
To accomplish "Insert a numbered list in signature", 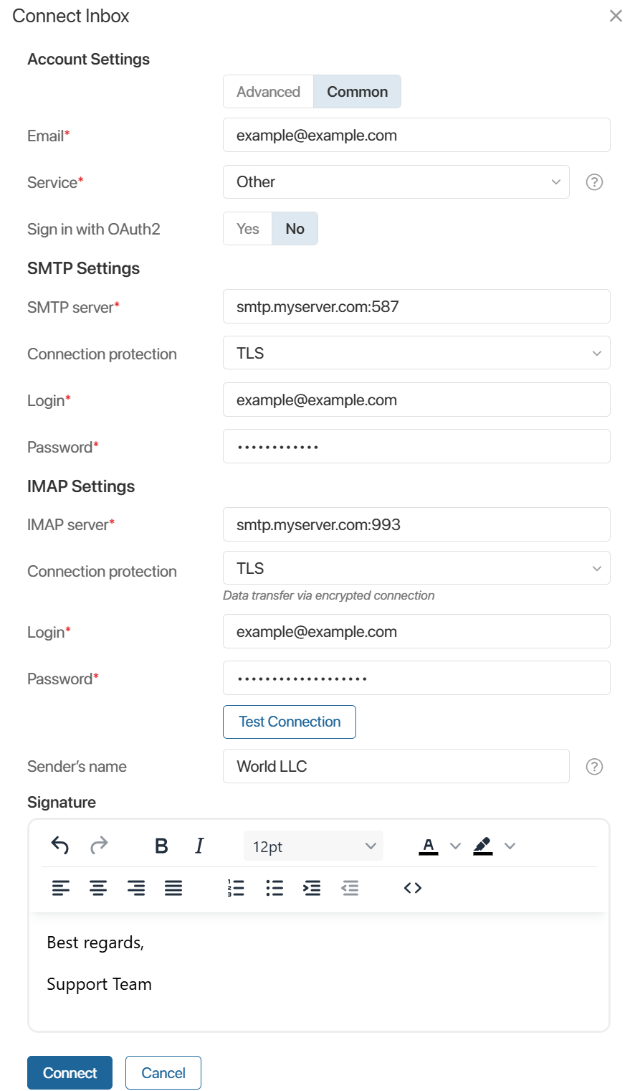I will click(x=236, y=888).
